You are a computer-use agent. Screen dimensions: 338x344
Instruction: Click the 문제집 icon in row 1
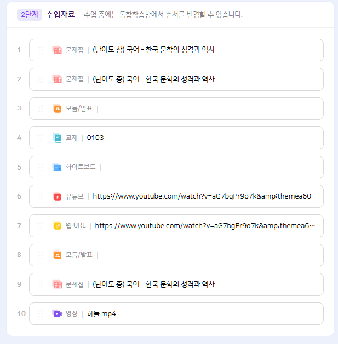click(x=58, y=50)
